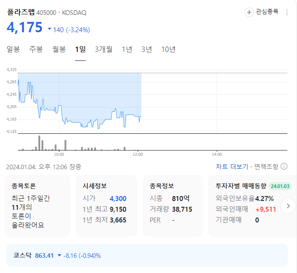Viewport: 297px width, 273px height.
Task: Click the stock code 405000
Action: pos(46,13)
